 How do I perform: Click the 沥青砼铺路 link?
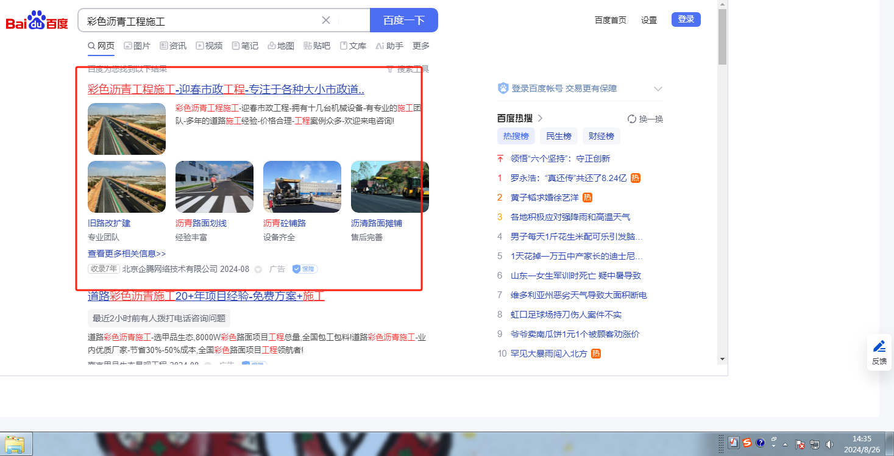click(285, 223)
